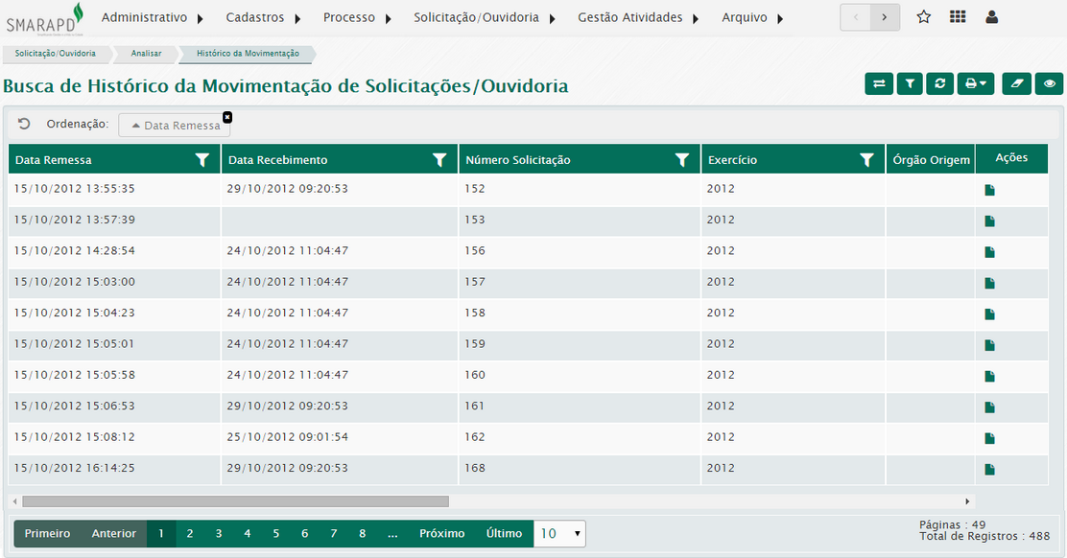Remove the Data Remessa ordering chip
Screen dimensions: 1067x558
227,117
